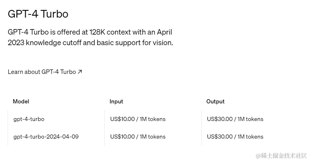
Task: Open the Learn about GPT-4 Turbo link
Action: point(42,72)
